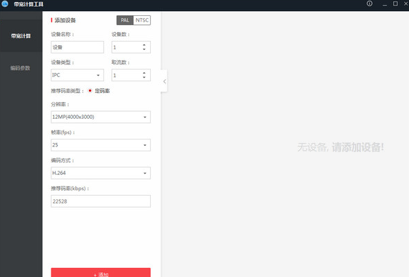Open the 编码方式 H.264 dropdown

pos(101,173)
